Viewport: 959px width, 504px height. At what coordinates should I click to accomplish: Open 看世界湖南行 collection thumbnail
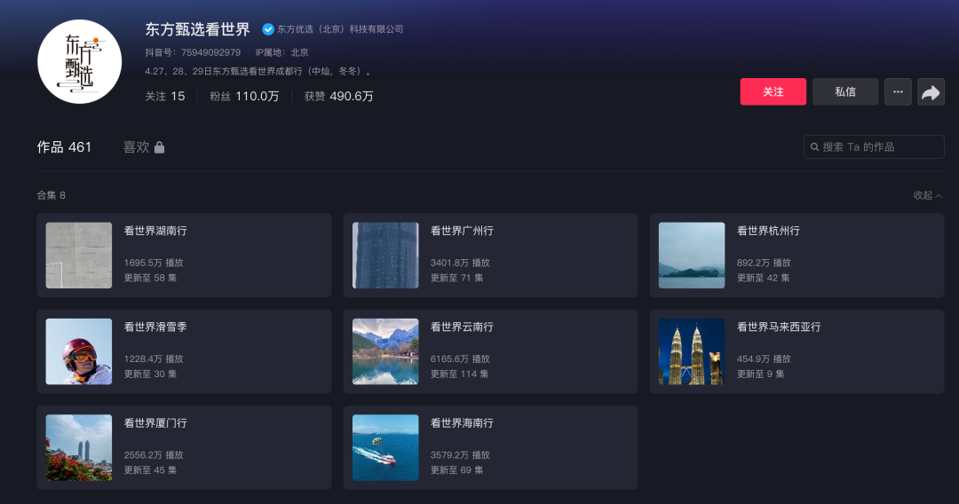click(79, 256)
